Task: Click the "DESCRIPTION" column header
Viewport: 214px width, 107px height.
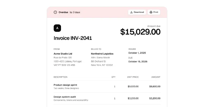Action: (x=60, y=77)
